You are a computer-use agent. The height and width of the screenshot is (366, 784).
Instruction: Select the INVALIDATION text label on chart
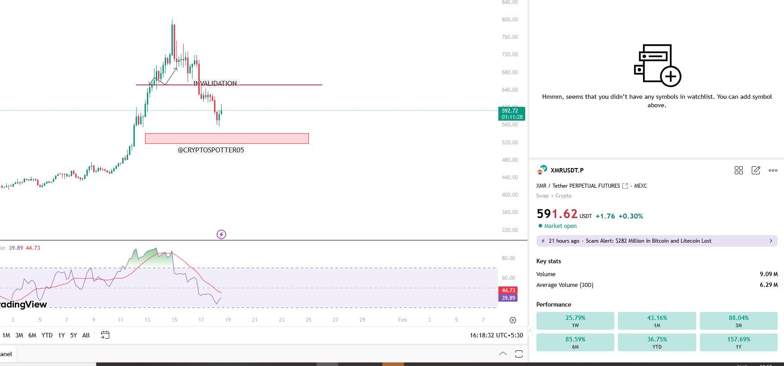click(215, 84)
